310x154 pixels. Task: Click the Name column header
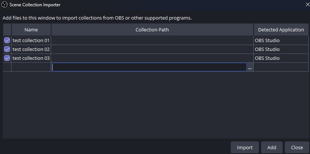(31, 30)
